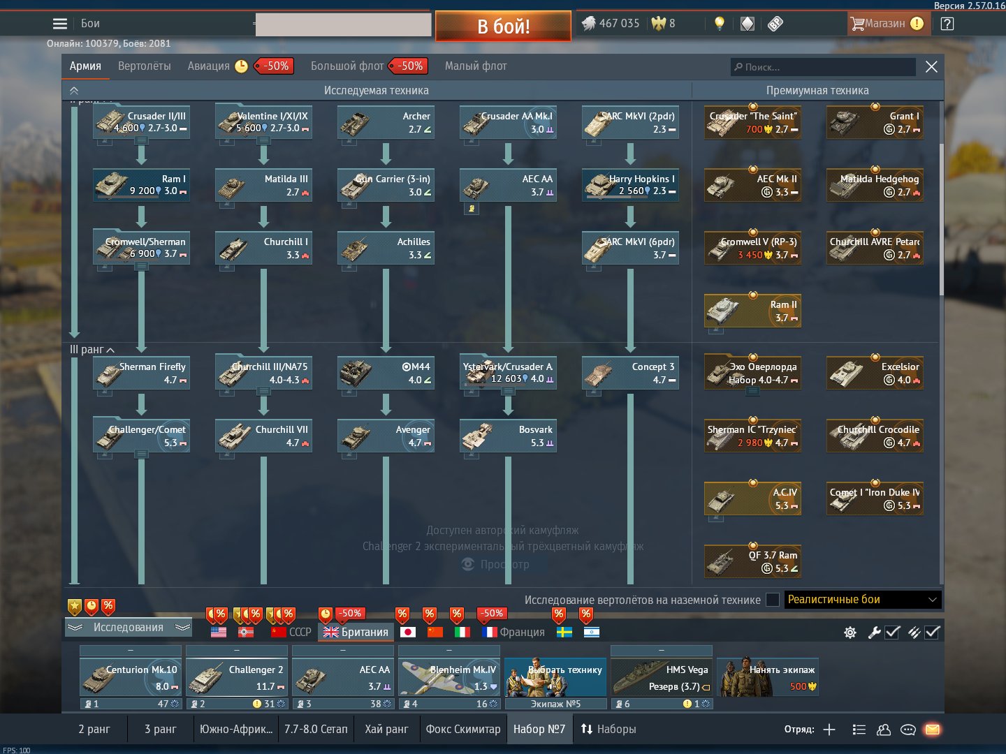Click the В бой! battle button
Screen dimensions: 1006x754
pos(503,27)
